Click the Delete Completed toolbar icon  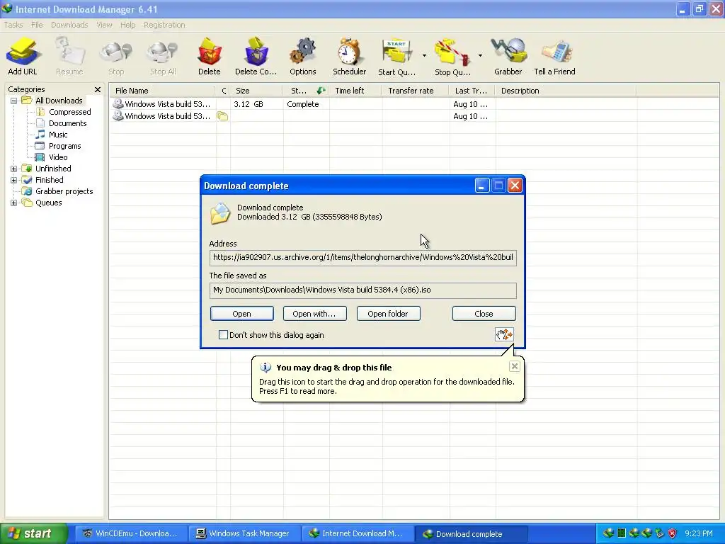pos(256,57)
